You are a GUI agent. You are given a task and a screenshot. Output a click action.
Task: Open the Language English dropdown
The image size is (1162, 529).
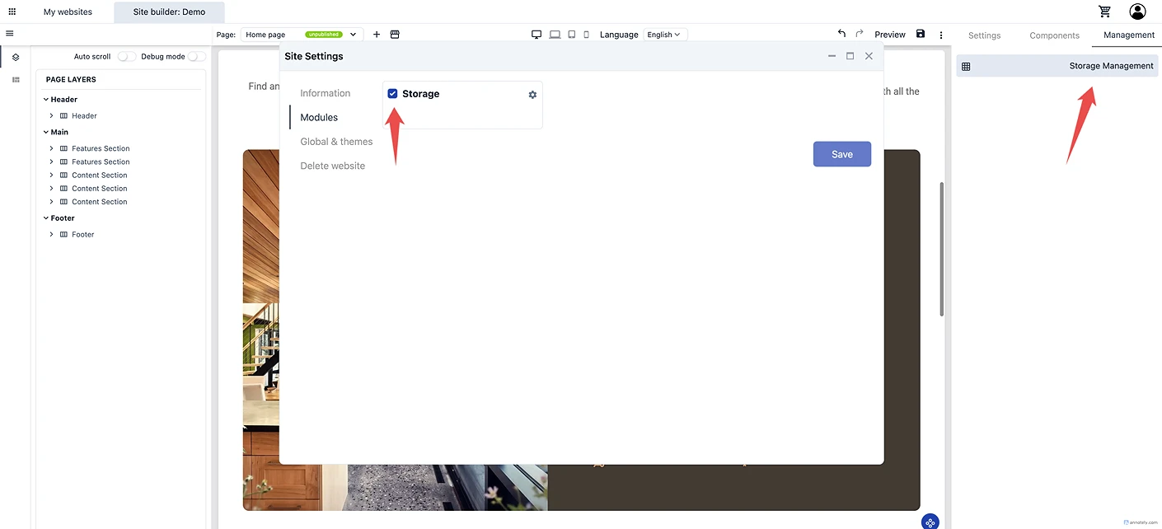[x=664, y=35]
